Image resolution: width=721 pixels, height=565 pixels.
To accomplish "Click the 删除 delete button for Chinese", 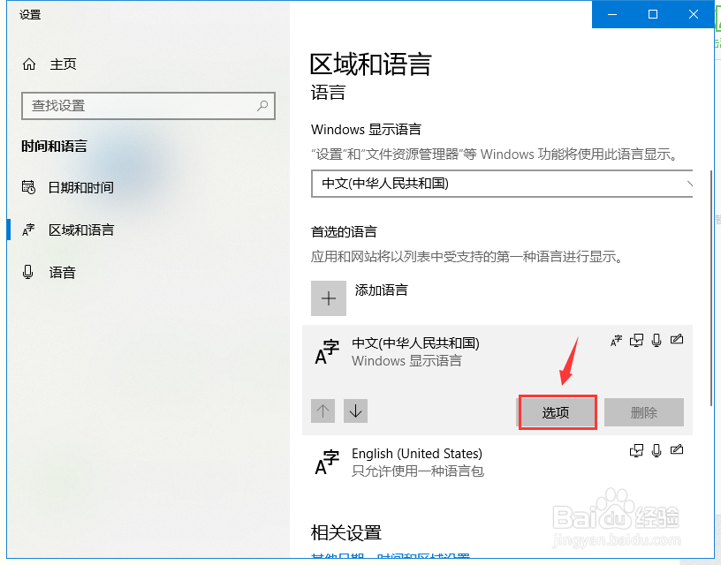I will pyautogui.click(x=644, y=411).
